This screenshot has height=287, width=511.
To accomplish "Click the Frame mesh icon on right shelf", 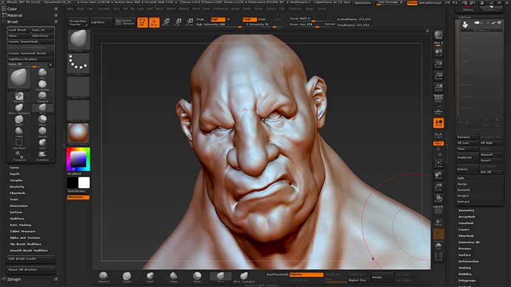I will click(438, 163).
